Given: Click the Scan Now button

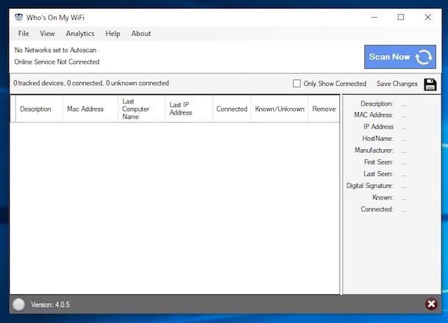Looking at the screenshot, I should point(400,57).
